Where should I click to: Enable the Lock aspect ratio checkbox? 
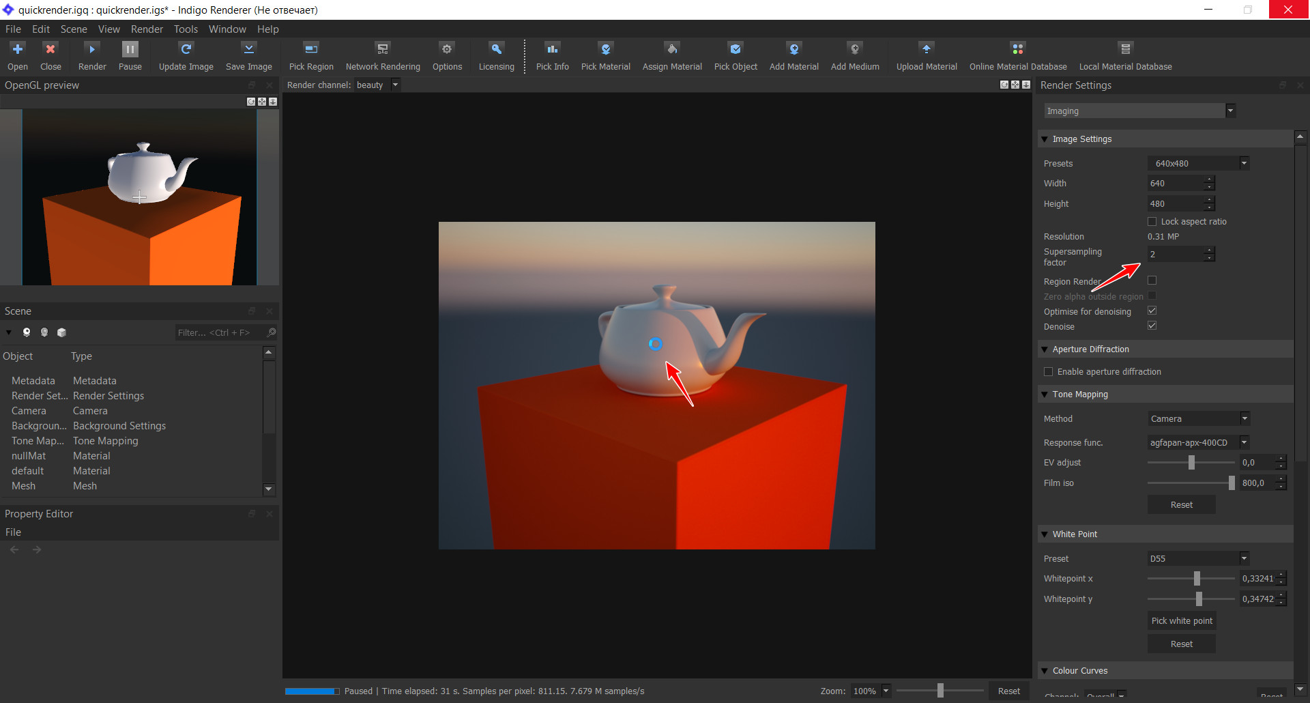pyautogui.click(x=1152, y=222)
